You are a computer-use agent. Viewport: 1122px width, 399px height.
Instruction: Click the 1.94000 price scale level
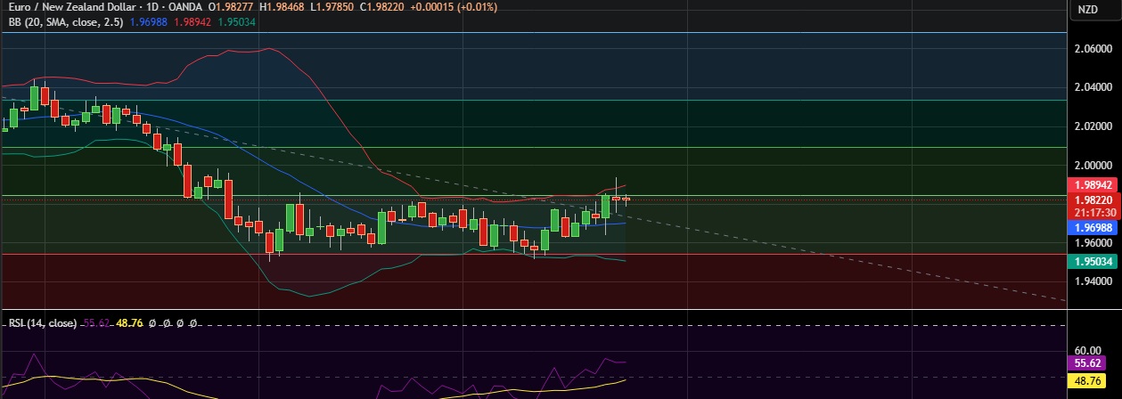tap(1093, 281)
